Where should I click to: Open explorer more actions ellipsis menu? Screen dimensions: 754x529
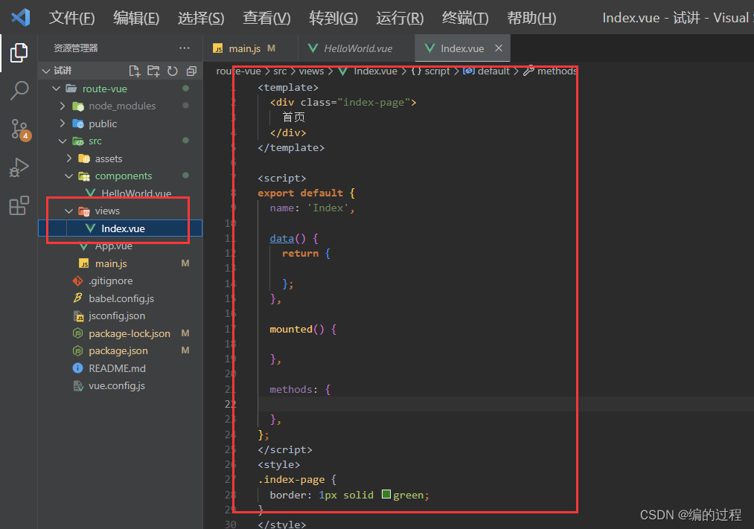(184, 48)
